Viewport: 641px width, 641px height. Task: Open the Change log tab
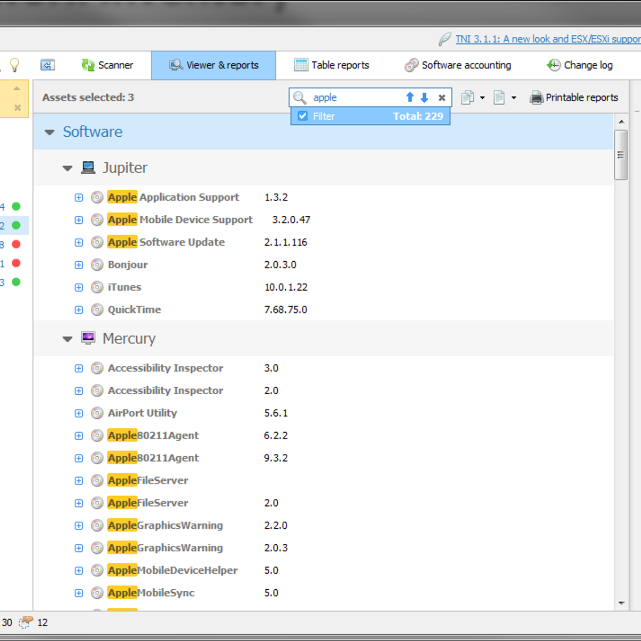coord(580,65)
